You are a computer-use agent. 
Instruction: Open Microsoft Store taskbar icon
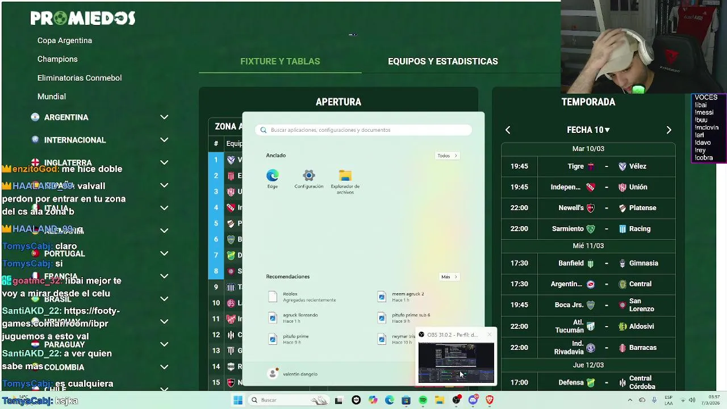tap(406, 400)
